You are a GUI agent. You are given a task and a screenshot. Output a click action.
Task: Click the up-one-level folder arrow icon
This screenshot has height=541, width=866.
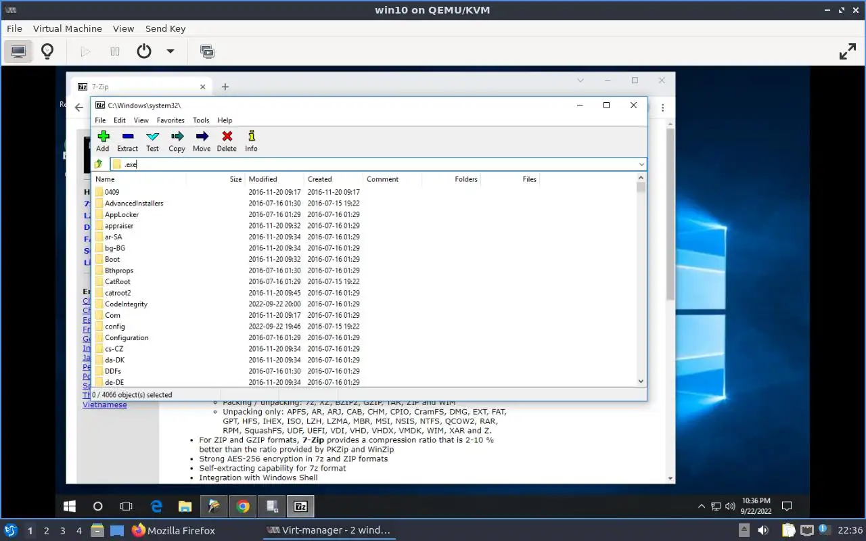click(x=99, y=164)
